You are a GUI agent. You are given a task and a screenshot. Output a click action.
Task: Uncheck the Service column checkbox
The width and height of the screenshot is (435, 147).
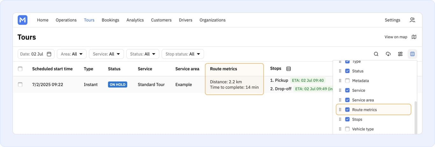pos(347,90)
